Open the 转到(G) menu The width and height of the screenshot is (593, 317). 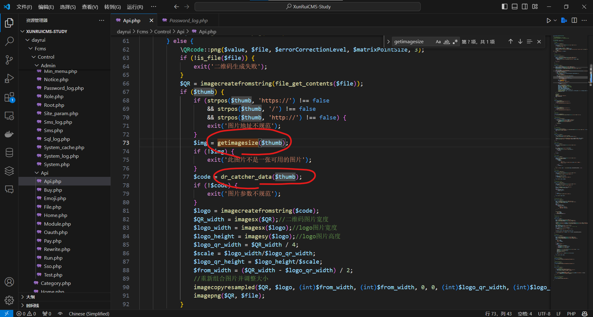click(112, 7)
